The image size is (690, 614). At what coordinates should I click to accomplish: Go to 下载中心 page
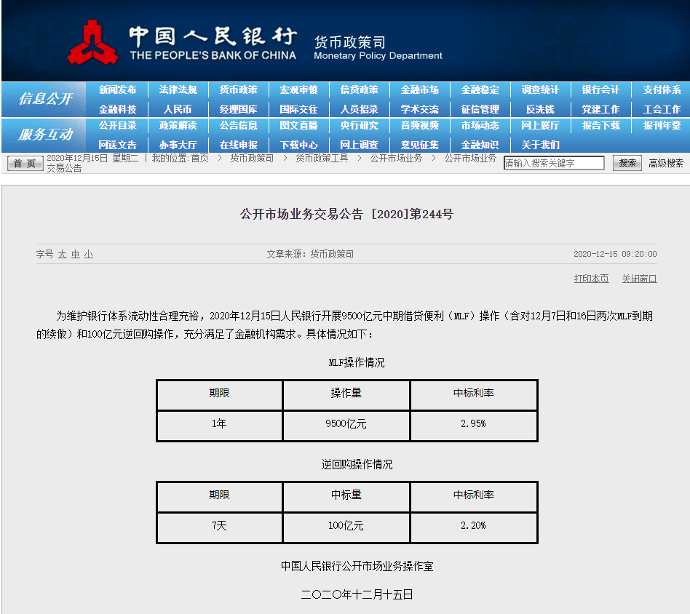tap(299, 145)
